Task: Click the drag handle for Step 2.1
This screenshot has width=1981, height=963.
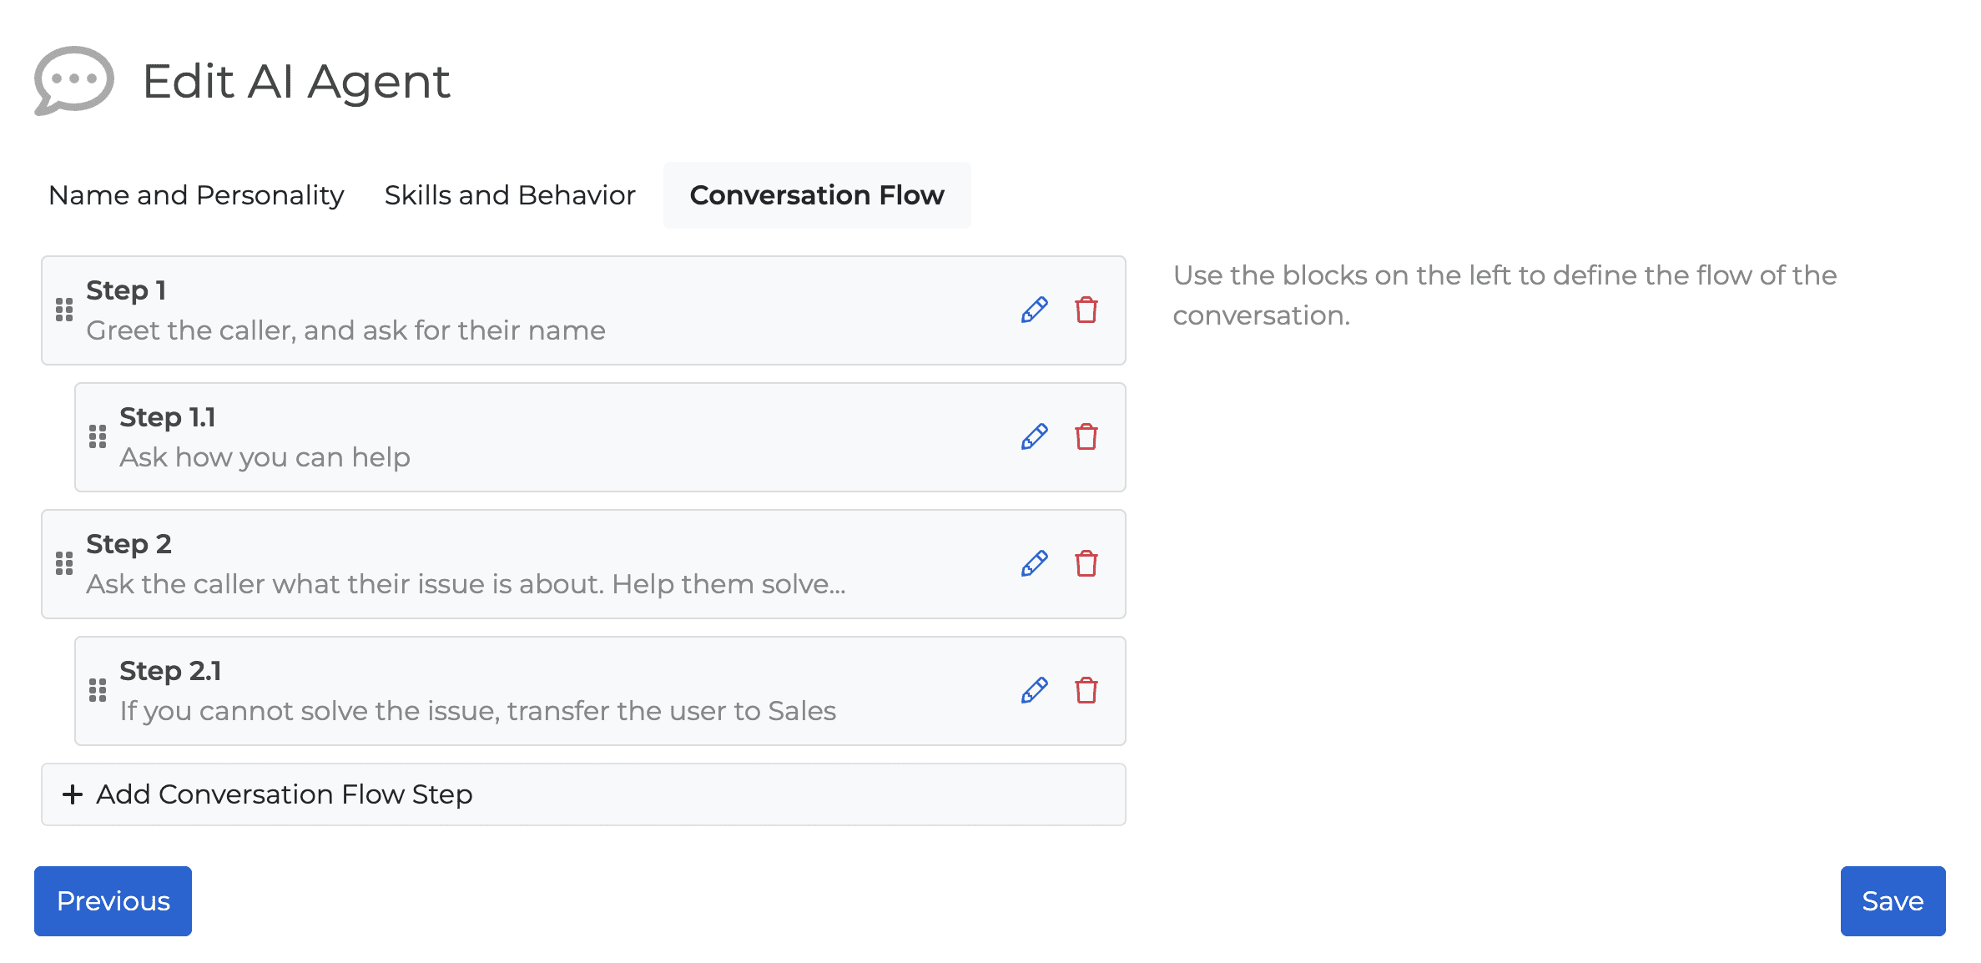Action: pyautogui.click(x=98, y=691)
